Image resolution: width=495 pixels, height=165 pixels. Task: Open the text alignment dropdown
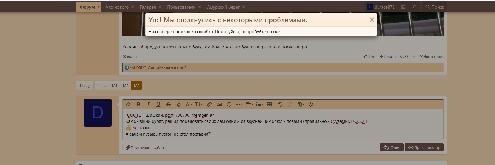250,104
